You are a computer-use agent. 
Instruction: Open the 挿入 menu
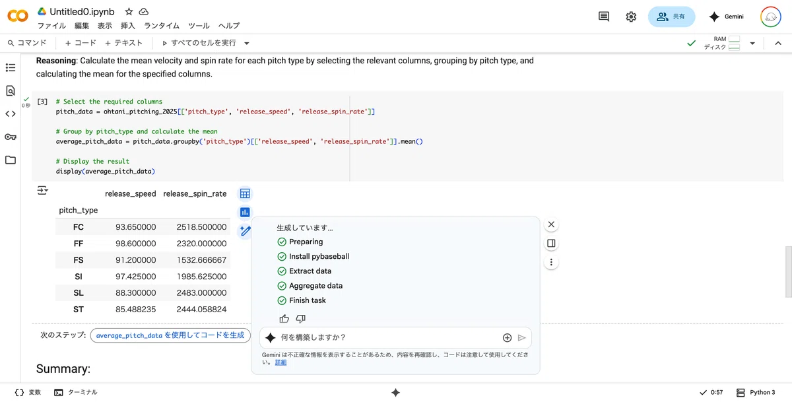pyautogui.click(x=128, y=26)
